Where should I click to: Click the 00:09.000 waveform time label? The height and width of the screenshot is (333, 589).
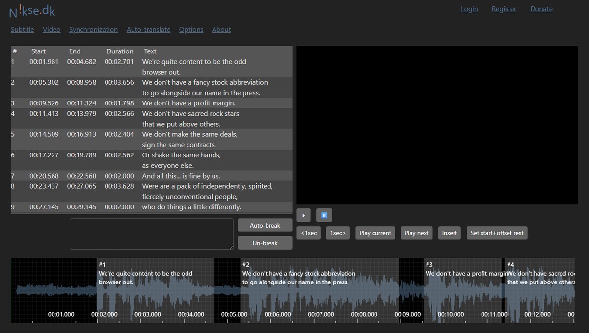click(408, 314)
